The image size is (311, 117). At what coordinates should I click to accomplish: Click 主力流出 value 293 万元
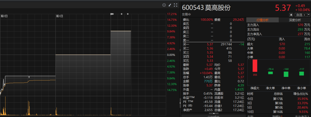click(304, 30)
